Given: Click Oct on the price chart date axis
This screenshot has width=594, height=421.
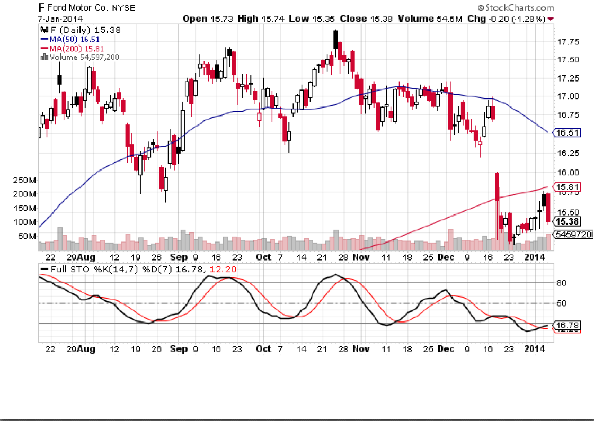Looking at the screenshot, I should tap(263, 257).
